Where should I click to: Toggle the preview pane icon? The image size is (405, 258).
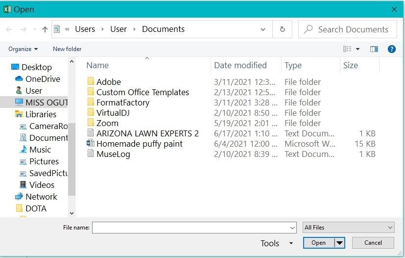point(374,49)
